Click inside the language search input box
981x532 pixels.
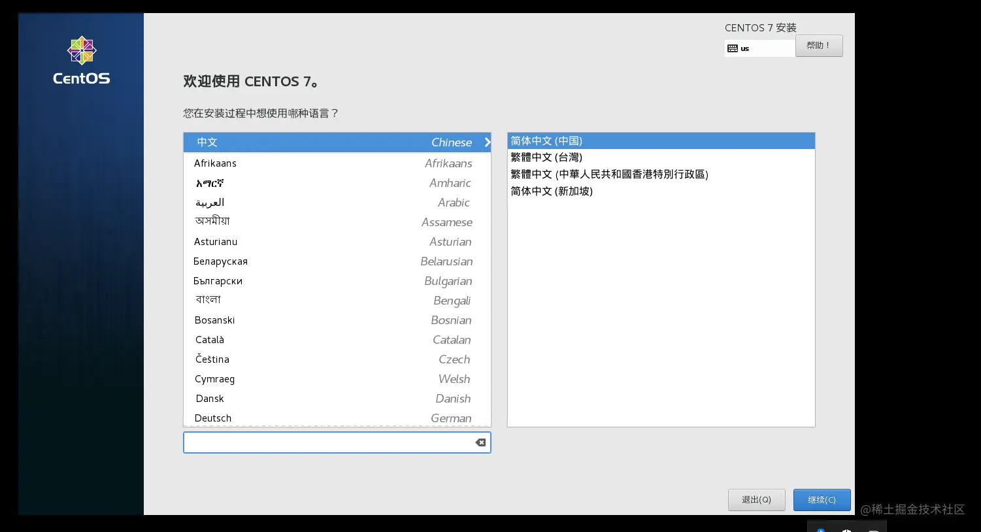pos(327,442)
